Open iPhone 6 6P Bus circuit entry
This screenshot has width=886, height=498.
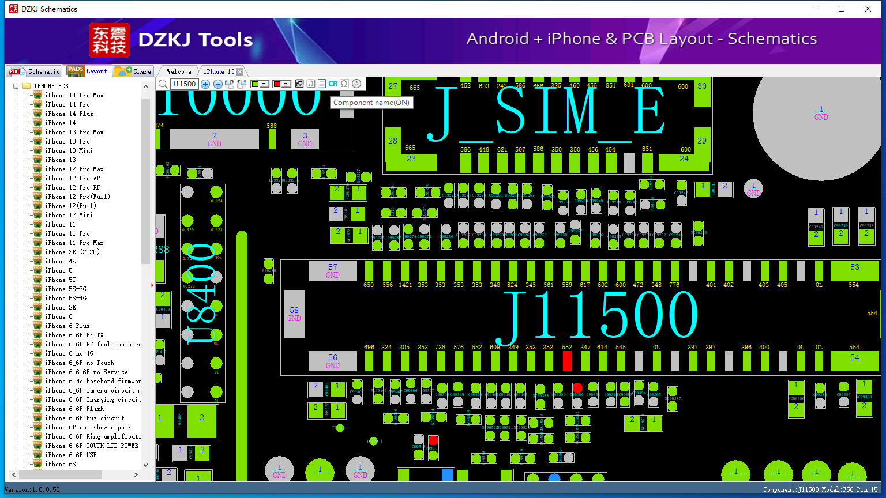coord(85,418)
